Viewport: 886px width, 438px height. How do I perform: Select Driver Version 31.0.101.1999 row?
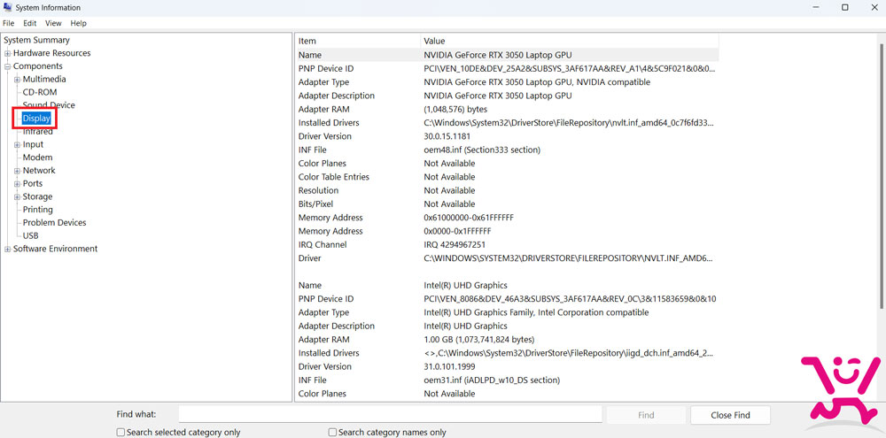click(x=508, y=366)
